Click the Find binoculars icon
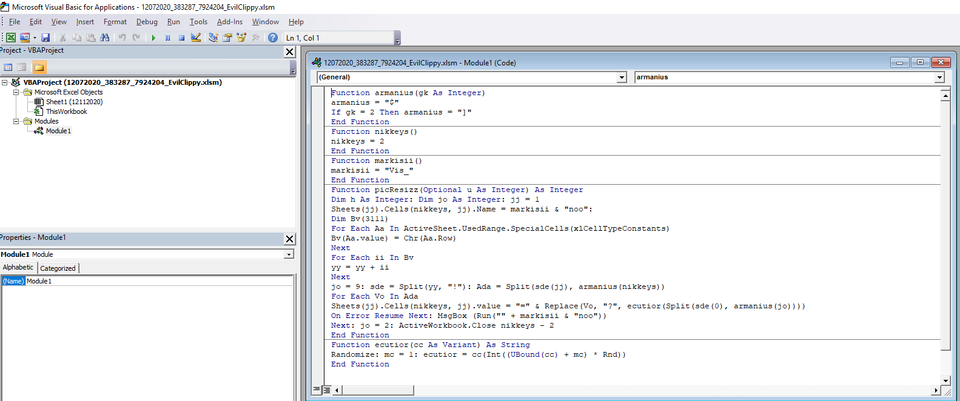This screenshot has height=401, width=960. (x=105, y=38)
